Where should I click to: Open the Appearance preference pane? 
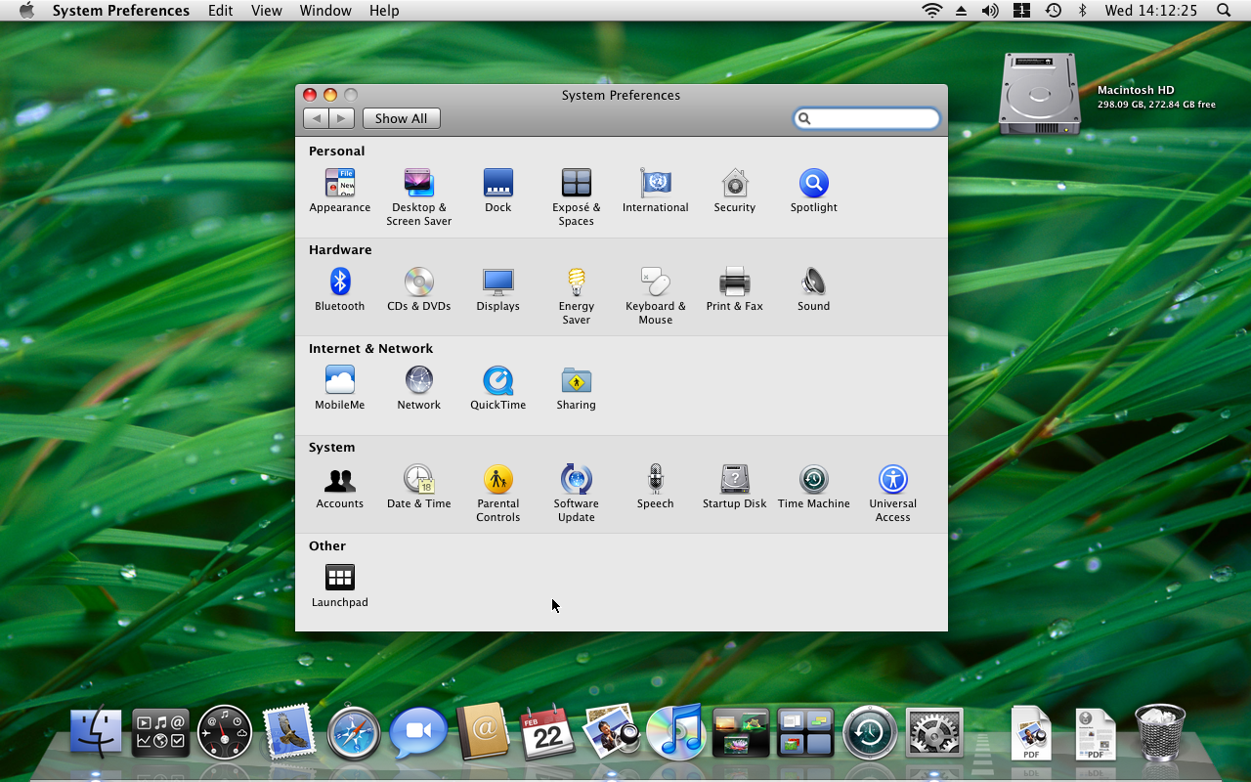tap(339, 184)
